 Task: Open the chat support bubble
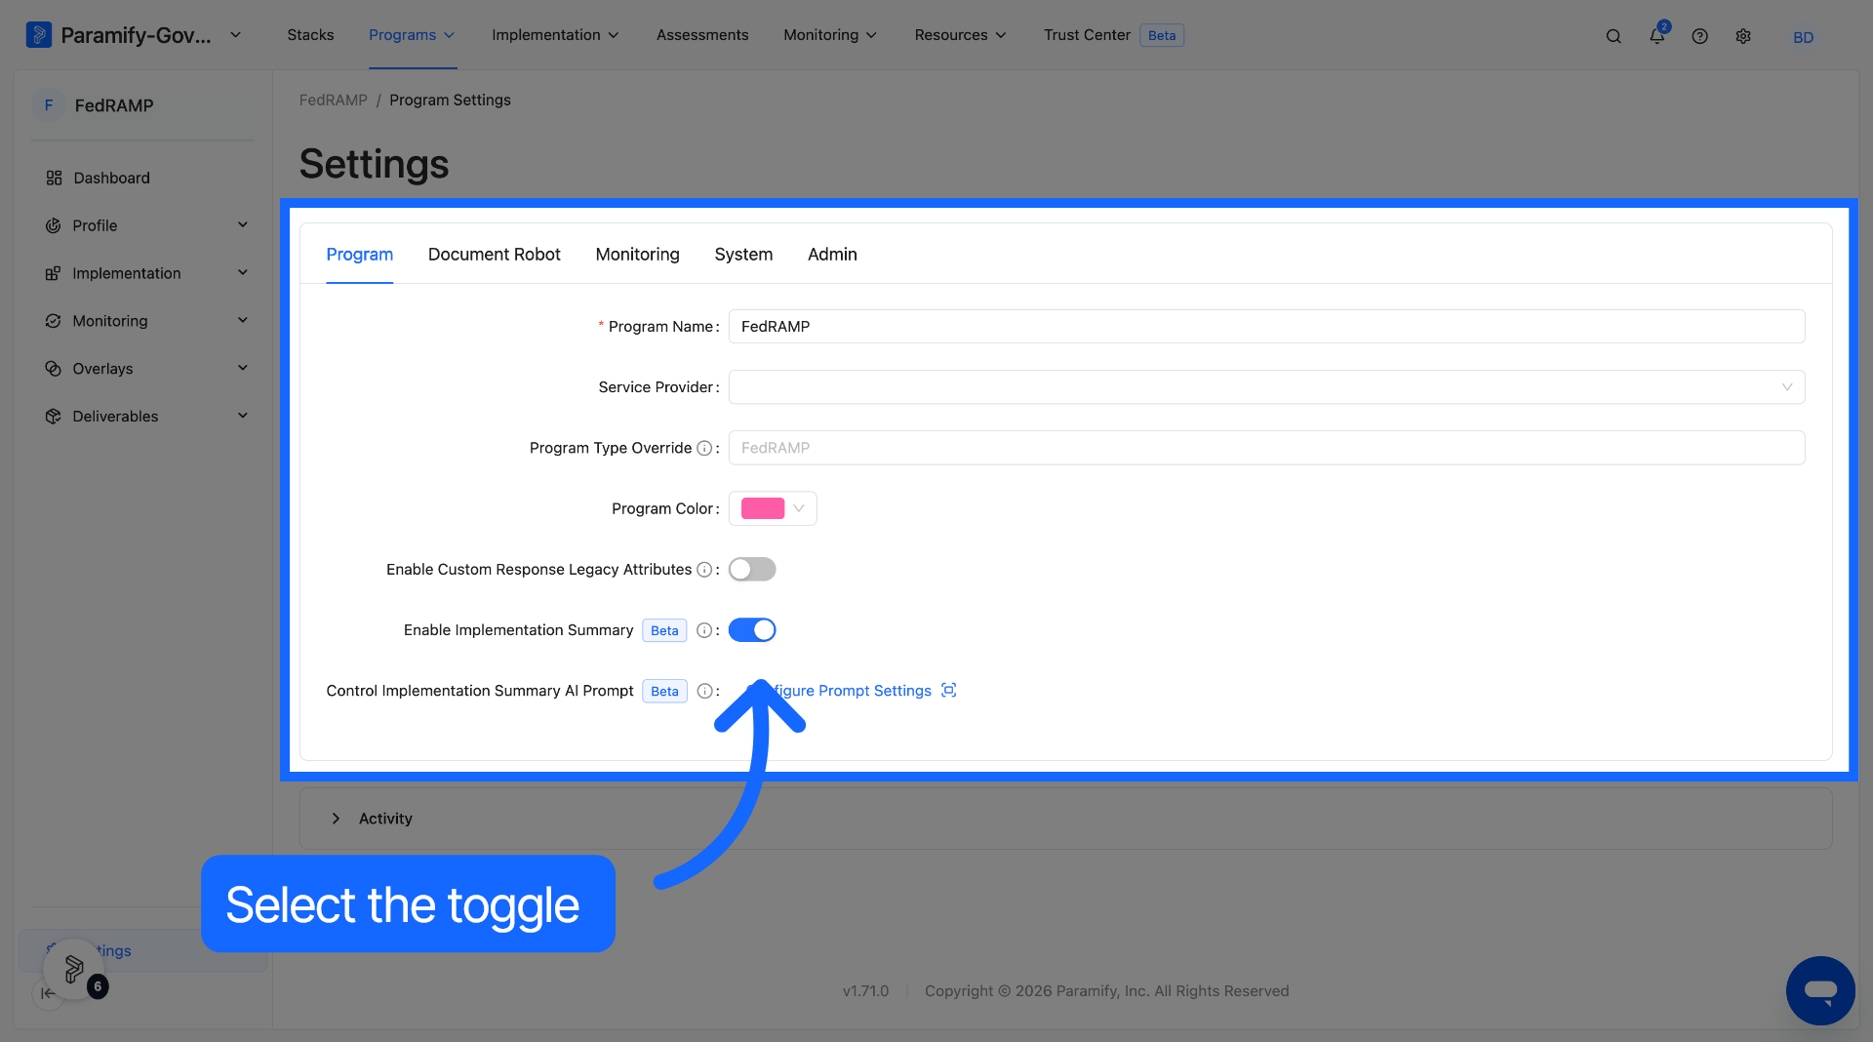(x=1820, y=990)
